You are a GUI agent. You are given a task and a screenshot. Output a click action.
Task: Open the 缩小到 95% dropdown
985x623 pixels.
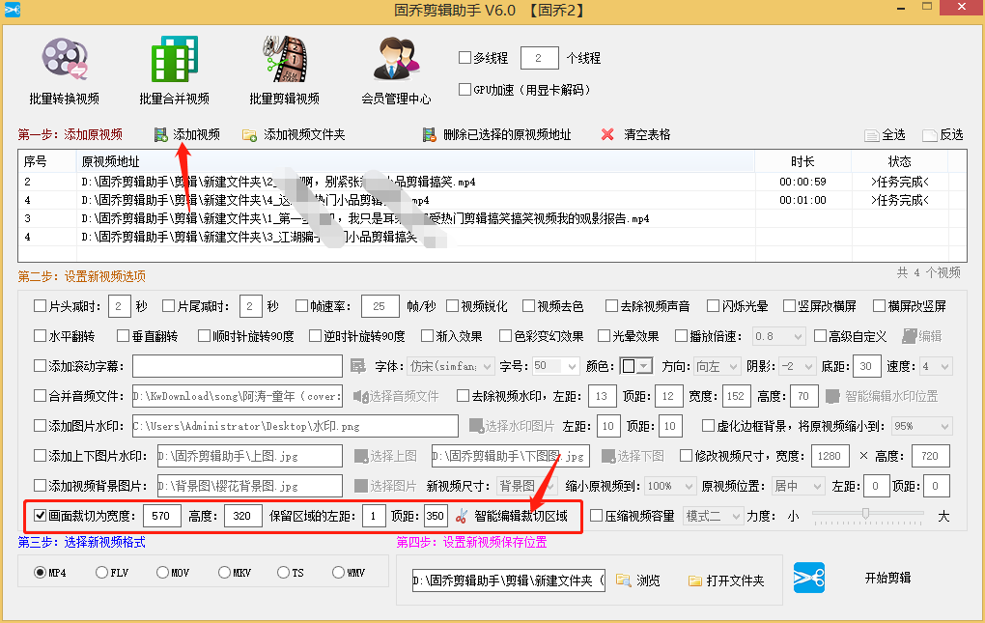tap(922, 426)
